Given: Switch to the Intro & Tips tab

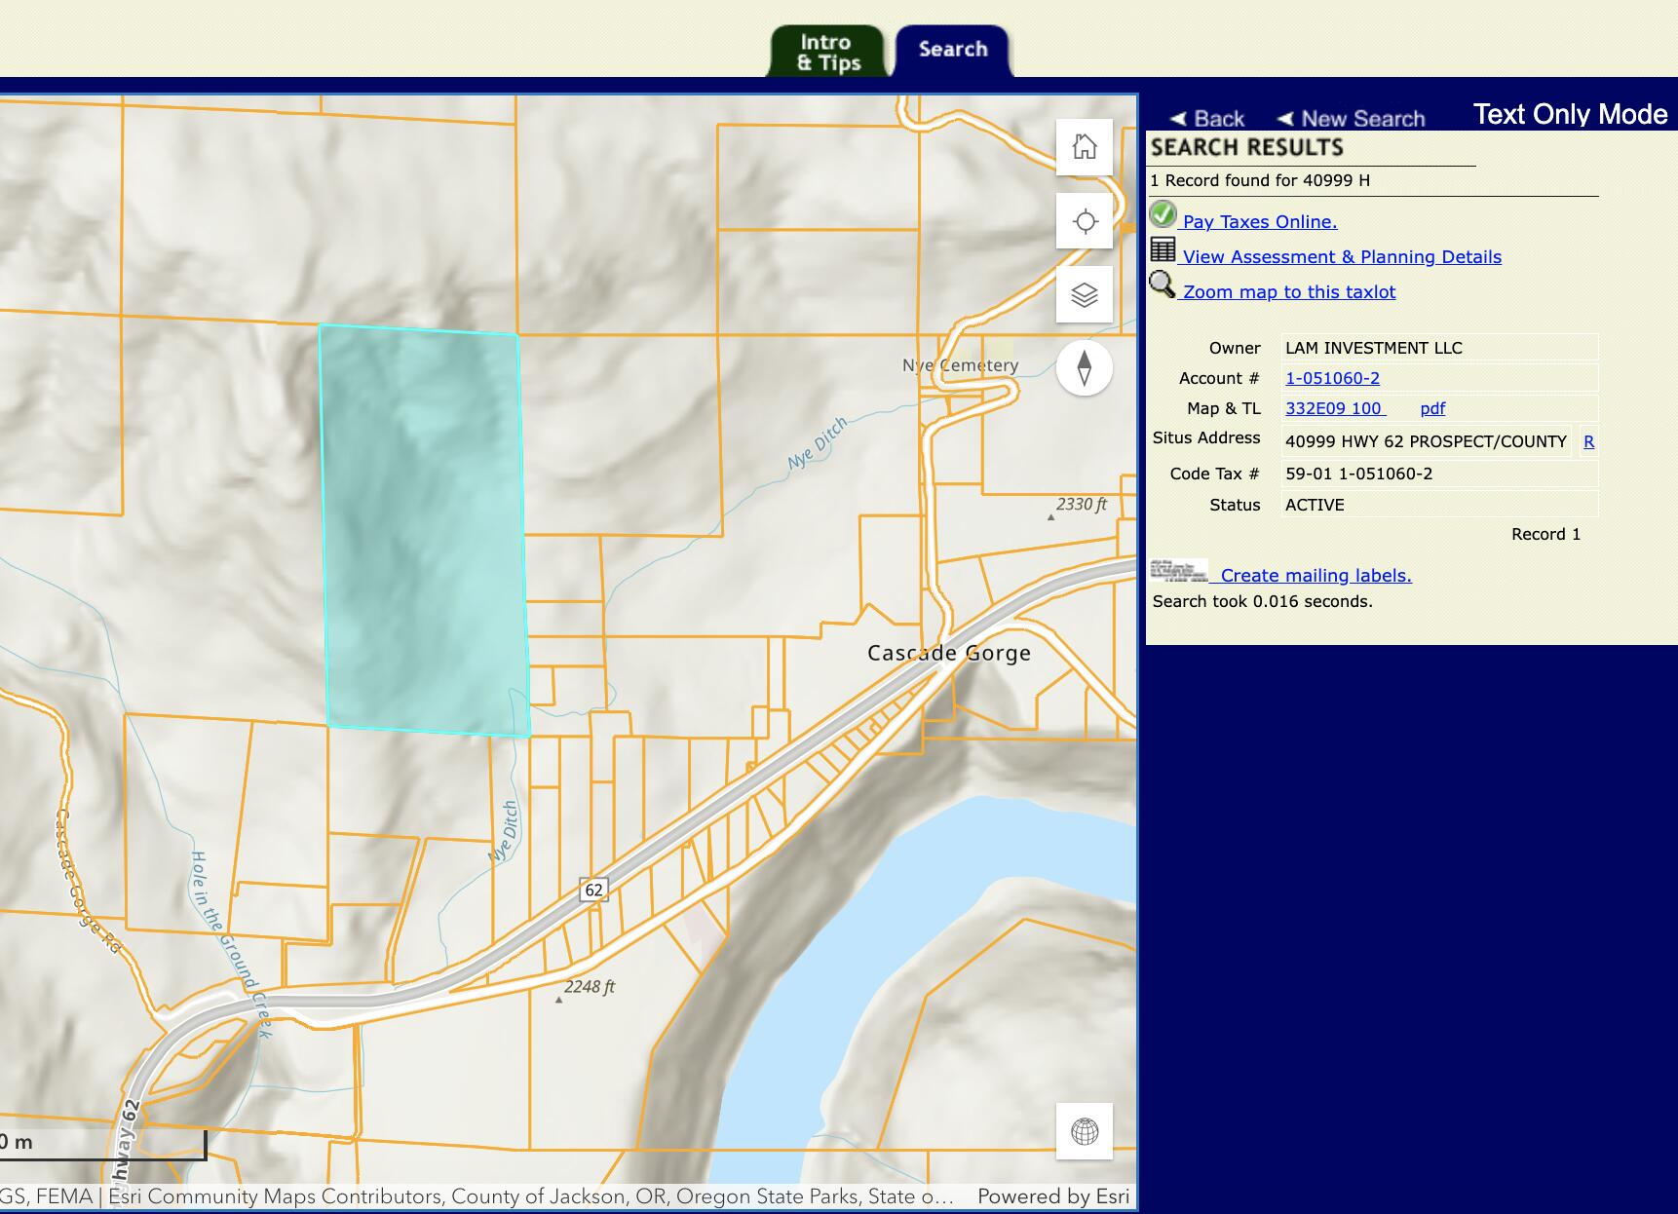Looking at the screenshot, I should (827, 53).
